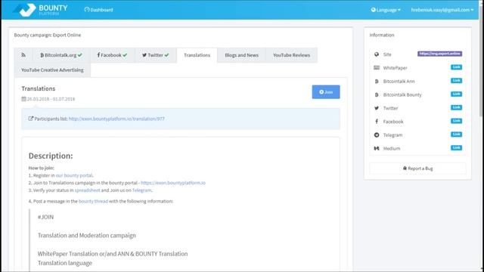Open the 'our bounty portal' link
Screen dimensions: 484x272
click(74, 175)
